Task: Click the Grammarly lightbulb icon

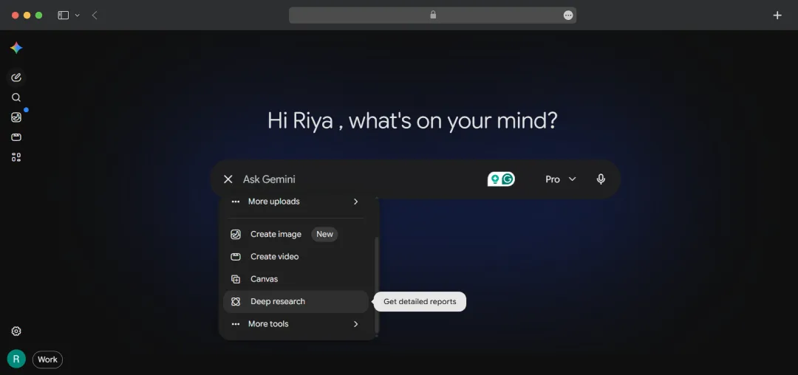Action: [494, 179]
